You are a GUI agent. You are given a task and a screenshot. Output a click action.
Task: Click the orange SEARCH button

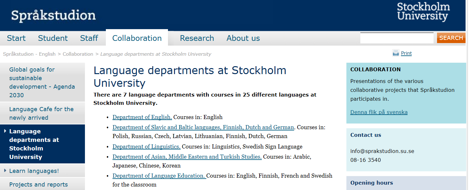tap(451, 38)
